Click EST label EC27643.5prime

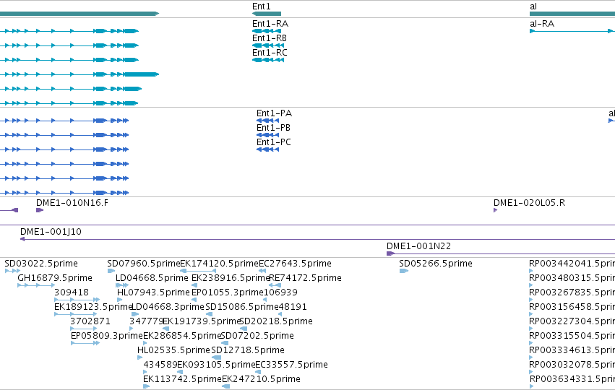(x=295, y=264)
